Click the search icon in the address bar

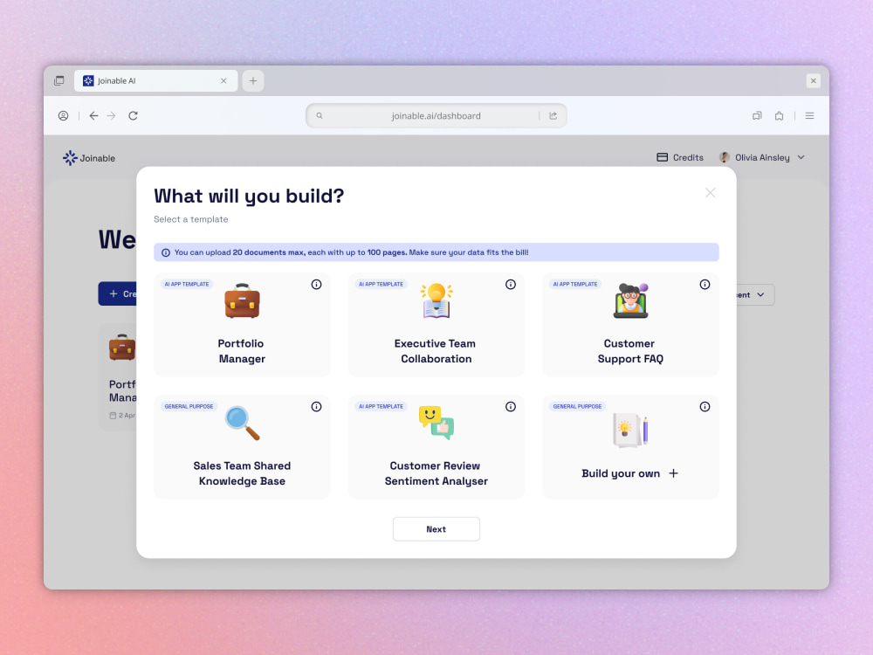tap(320, 116)
